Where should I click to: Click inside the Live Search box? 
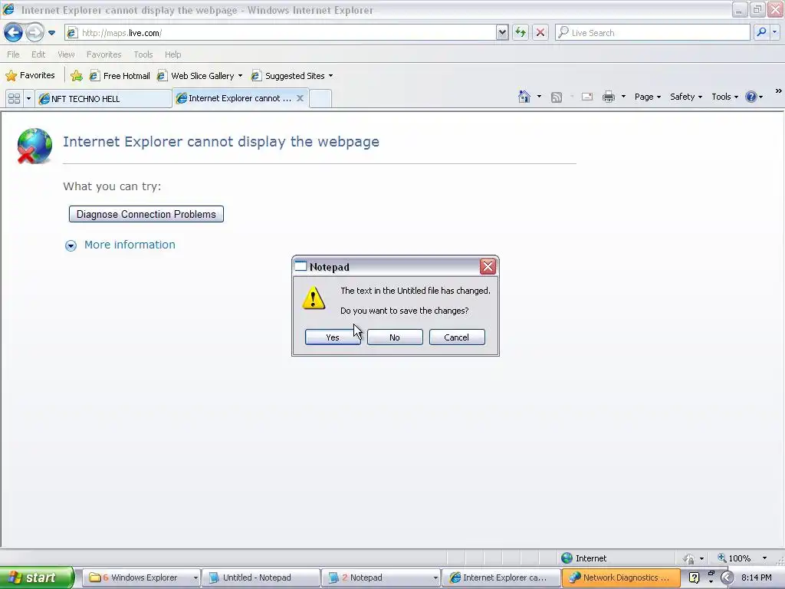652,33
